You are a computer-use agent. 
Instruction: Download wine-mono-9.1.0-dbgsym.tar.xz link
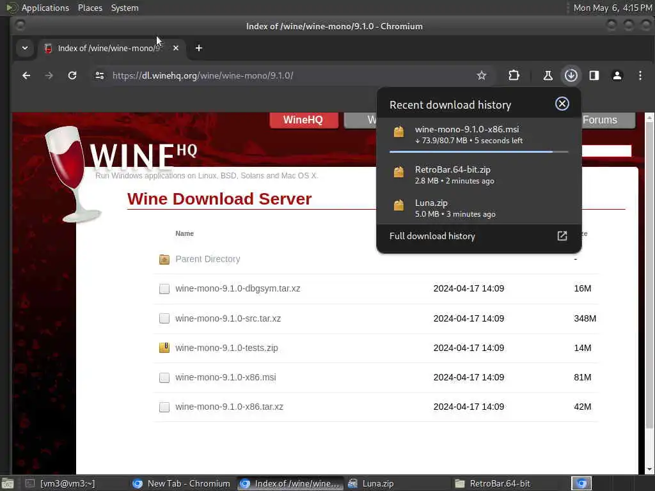coord(238,288)
